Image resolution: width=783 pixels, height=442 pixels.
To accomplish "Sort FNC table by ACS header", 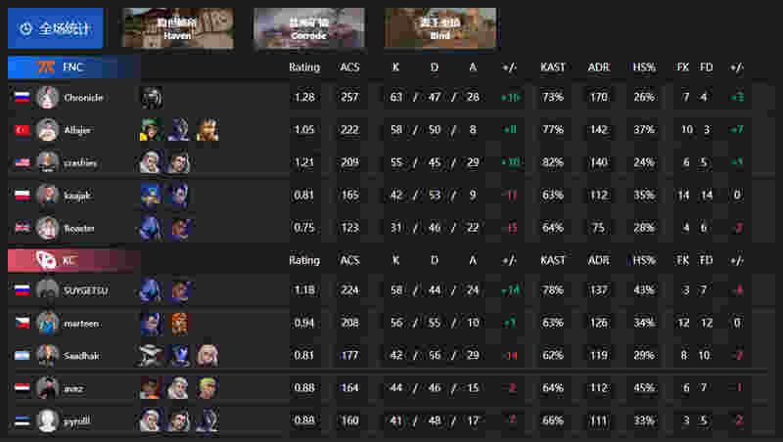I will (x=349, y=66).
